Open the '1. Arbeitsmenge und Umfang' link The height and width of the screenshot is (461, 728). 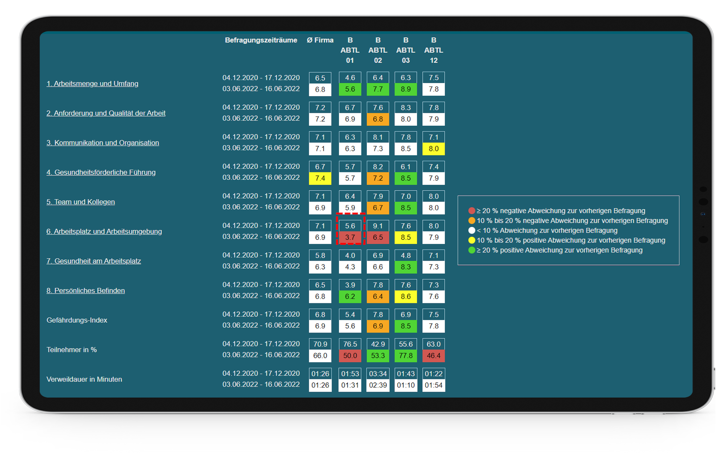pyautogui.click(x=92, y=83)
